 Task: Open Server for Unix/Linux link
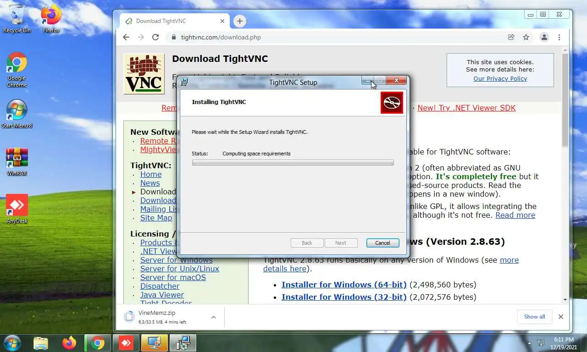(x=180, y=269)
